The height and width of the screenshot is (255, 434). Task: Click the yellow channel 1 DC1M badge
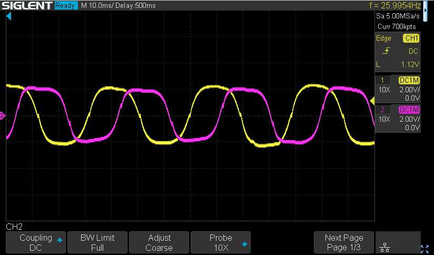[409, 80]
